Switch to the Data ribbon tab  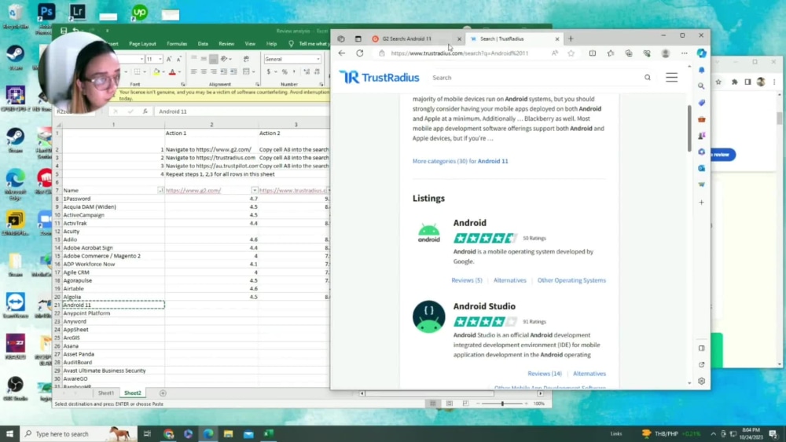point(203,44)
